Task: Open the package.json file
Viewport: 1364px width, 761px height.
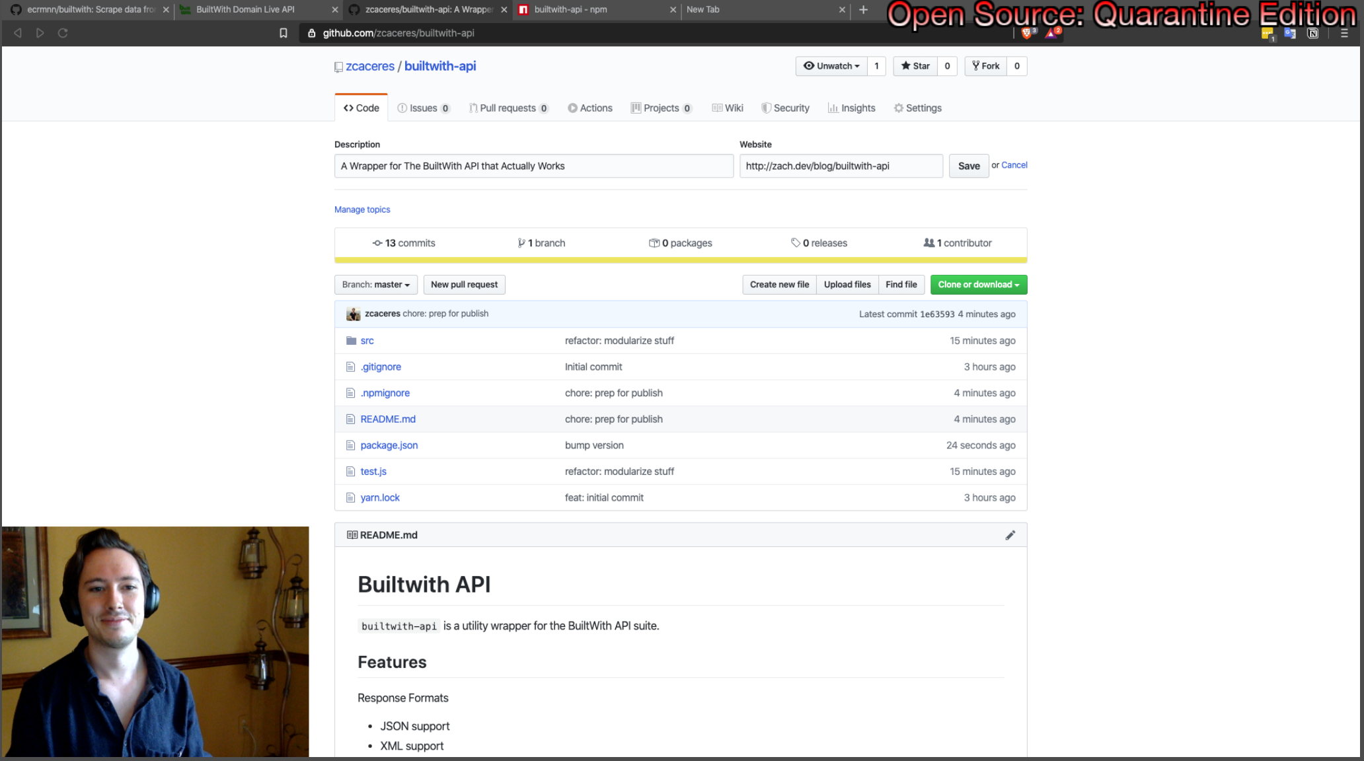Action: tap(389, 445)
